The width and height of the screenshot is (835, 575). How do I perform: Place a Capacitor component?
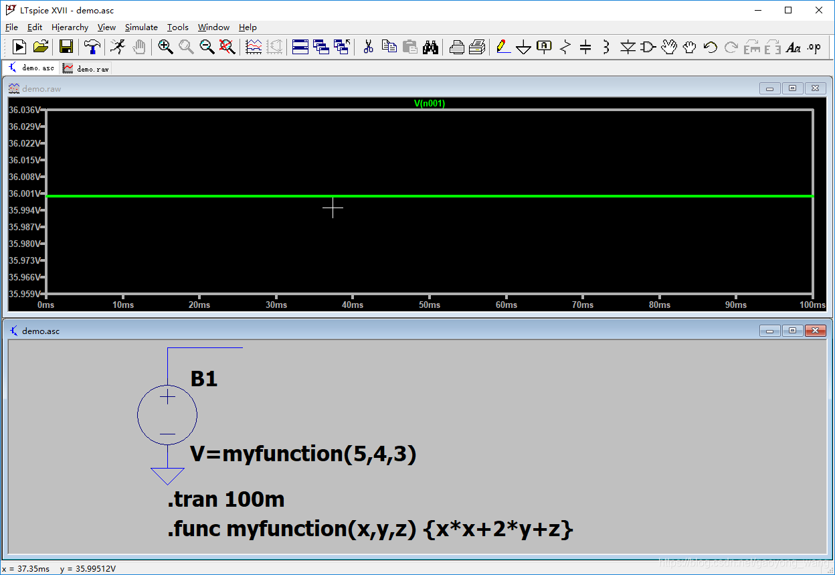coord(585,47)
